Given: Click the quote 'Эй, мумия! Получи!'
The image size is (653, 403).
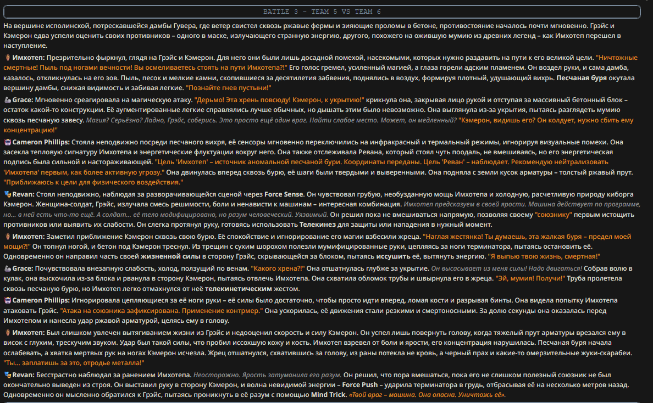Looking at the screenshot, I should point(530,279).
